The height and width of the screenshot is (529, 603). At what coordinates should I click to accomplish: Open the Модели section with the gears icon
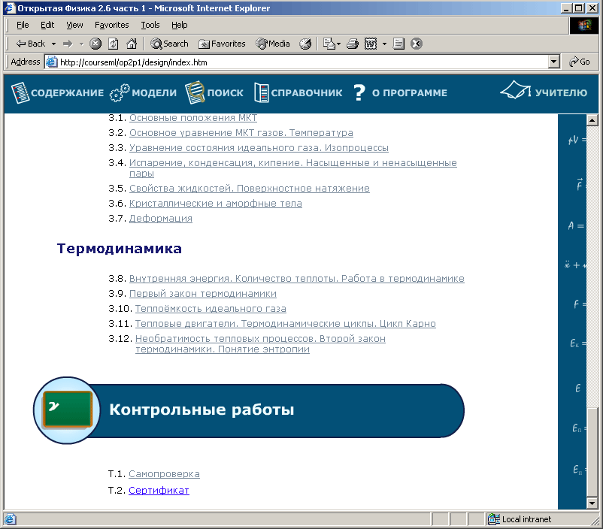click(143, 93)
